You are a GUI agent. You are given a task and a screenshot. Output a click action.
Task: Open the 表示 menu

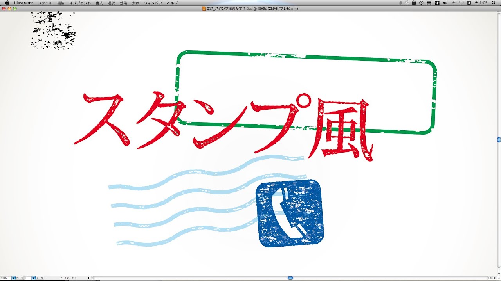[135, 3]
